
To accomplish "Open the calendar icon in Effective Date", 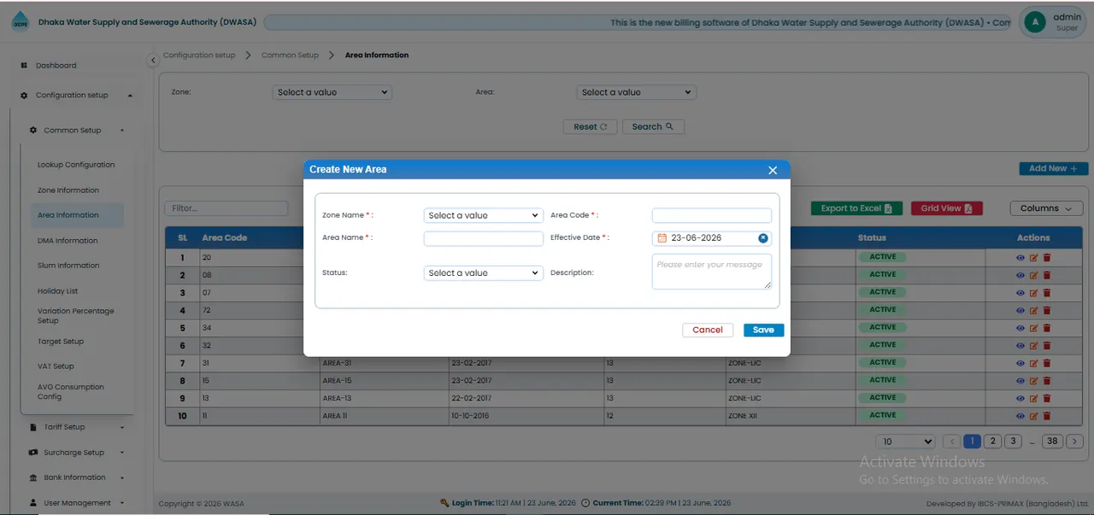I will click(x=662, y=238).
